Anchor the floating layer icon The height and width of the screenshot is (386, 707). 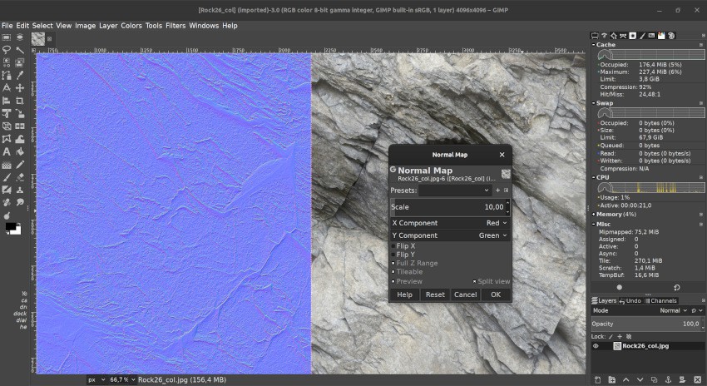coord(670,380)
